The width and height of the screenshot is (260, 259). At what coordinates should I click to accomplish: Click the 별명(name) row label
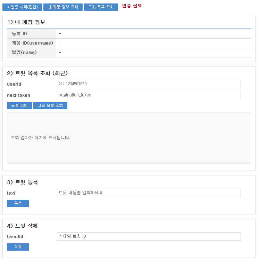(24, 53)
